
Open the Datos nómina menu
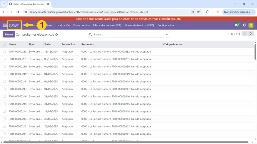(81, 25)
